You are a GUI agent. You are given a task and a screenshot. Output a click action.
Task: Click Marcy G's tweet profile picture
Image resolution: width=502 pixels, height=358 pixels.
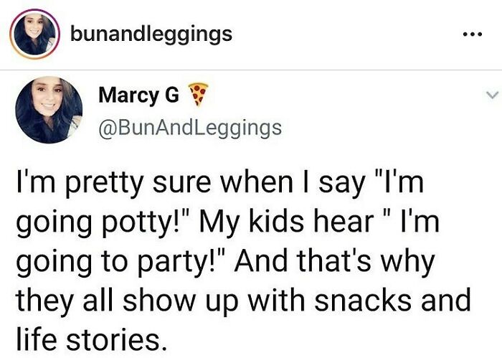(49, 110)
